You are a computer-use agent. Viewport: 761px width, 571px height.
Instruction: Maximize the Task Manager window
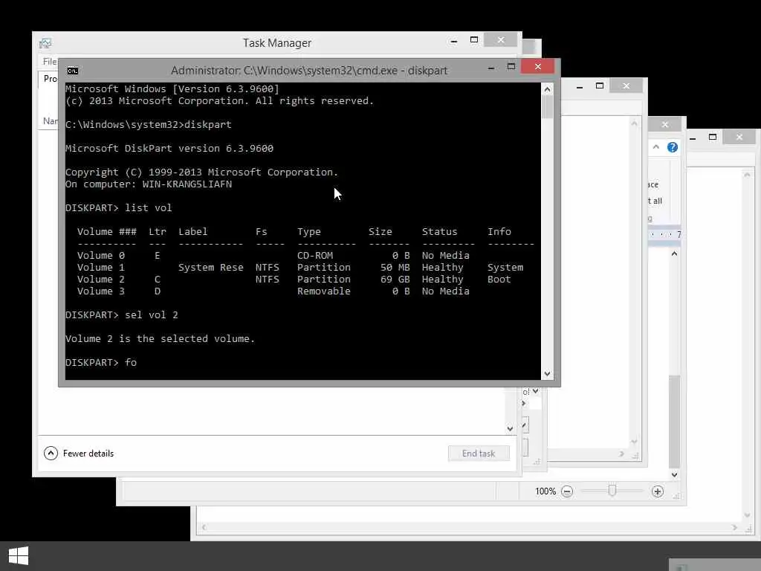pos(474,40)
